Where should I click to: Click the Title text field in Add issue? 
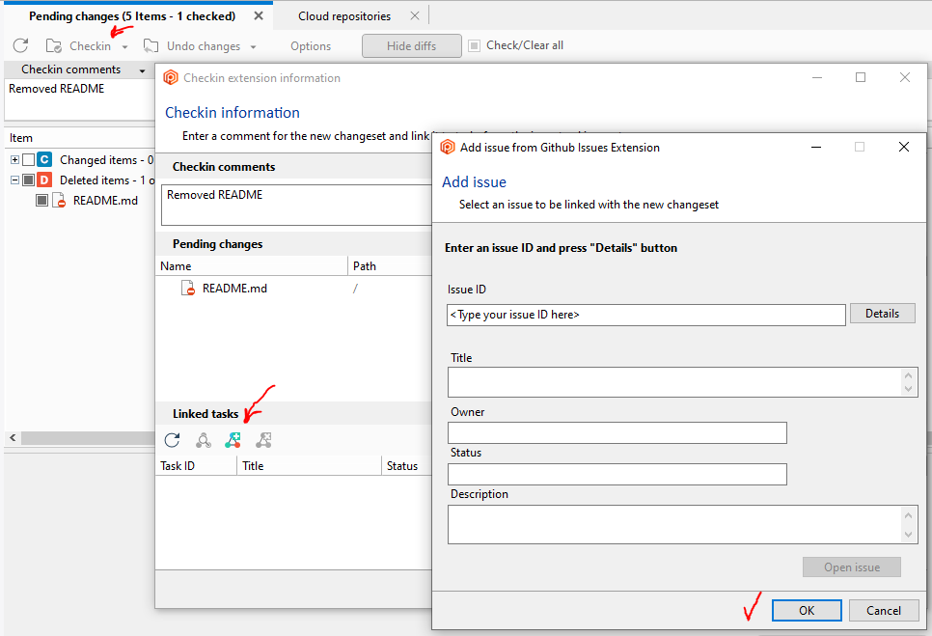[x=674, y=381]
